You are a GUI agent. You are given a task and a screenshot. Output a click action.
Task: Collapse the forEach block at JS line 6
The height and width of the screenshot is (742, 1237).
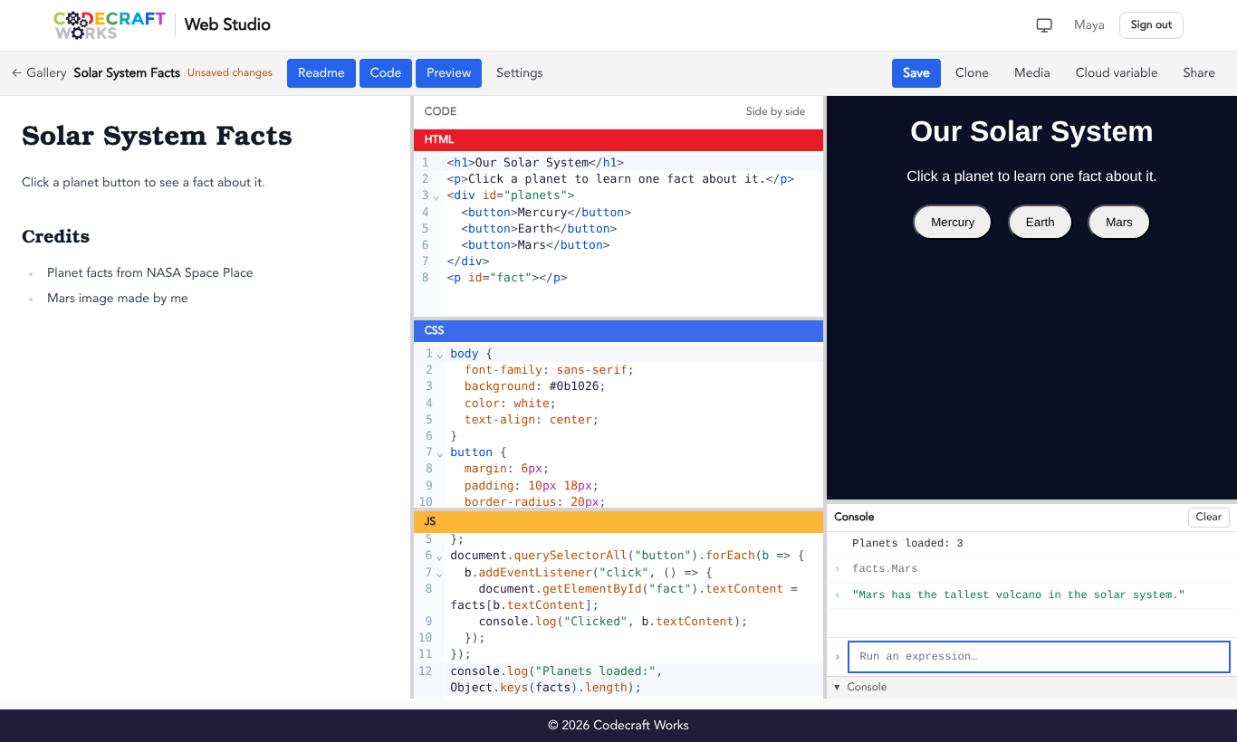(x=440, y=556)
